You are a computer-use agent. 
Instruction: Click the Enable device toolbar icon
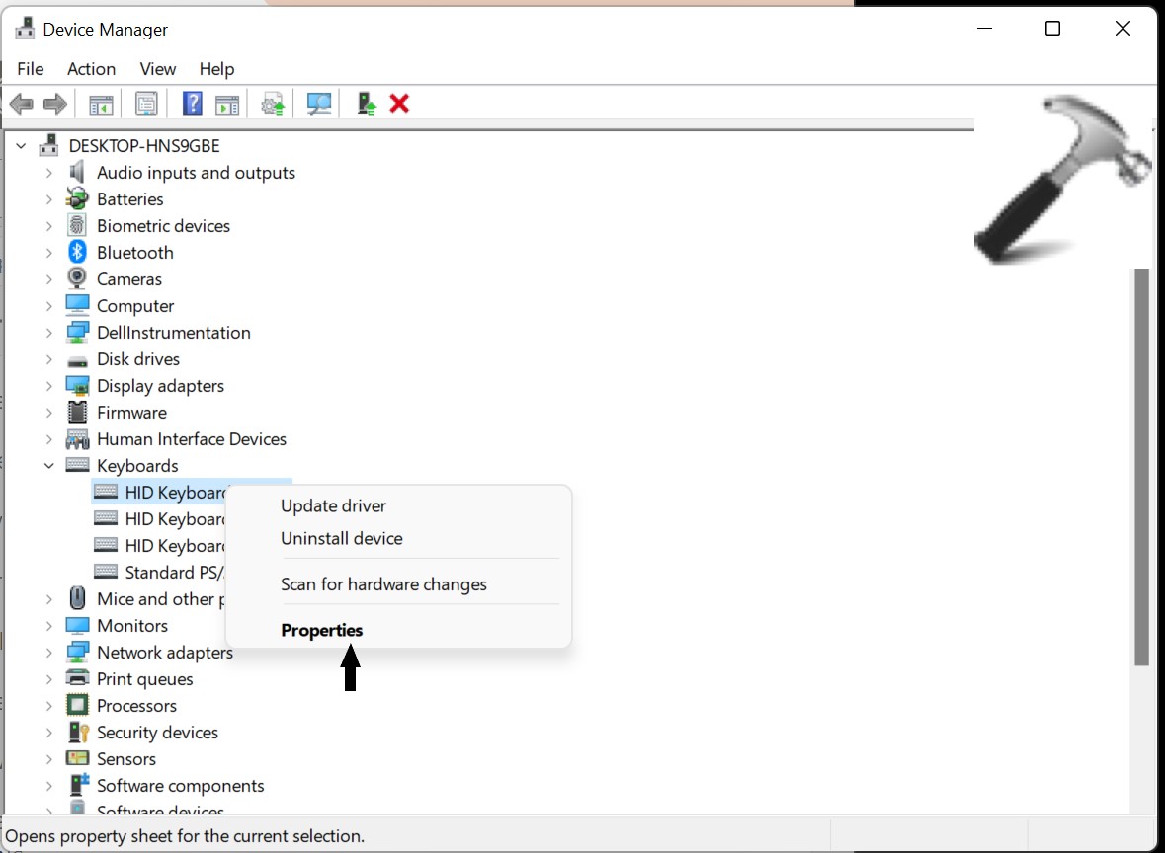point(367,103)
